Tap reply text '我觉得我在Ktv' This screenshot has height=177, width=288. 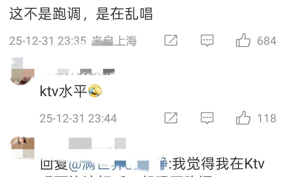click(218, 163)
